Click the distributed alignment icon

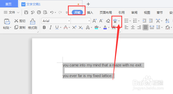pyautogui.click(x=152, y=27)
